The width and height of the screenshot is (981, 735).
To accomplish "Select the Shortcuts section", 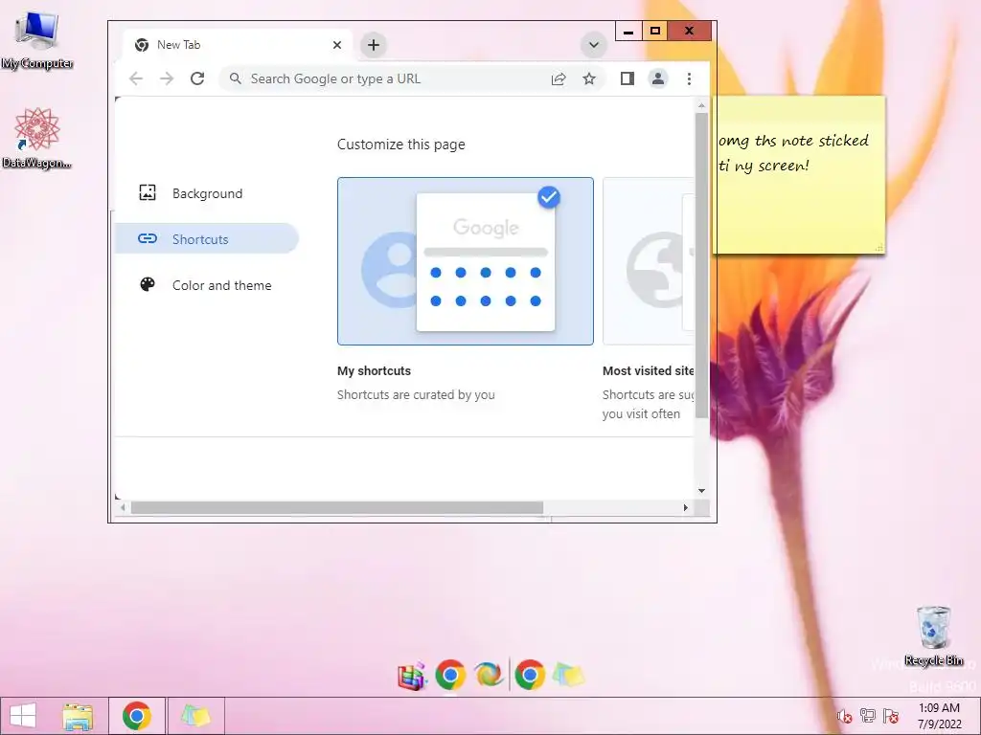I will tap(207, 238).
